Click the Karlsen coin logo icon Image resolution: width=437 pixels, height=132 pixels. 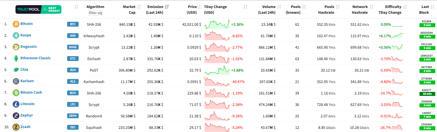[16, 81]
